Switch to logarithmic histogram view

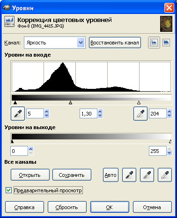166,43
